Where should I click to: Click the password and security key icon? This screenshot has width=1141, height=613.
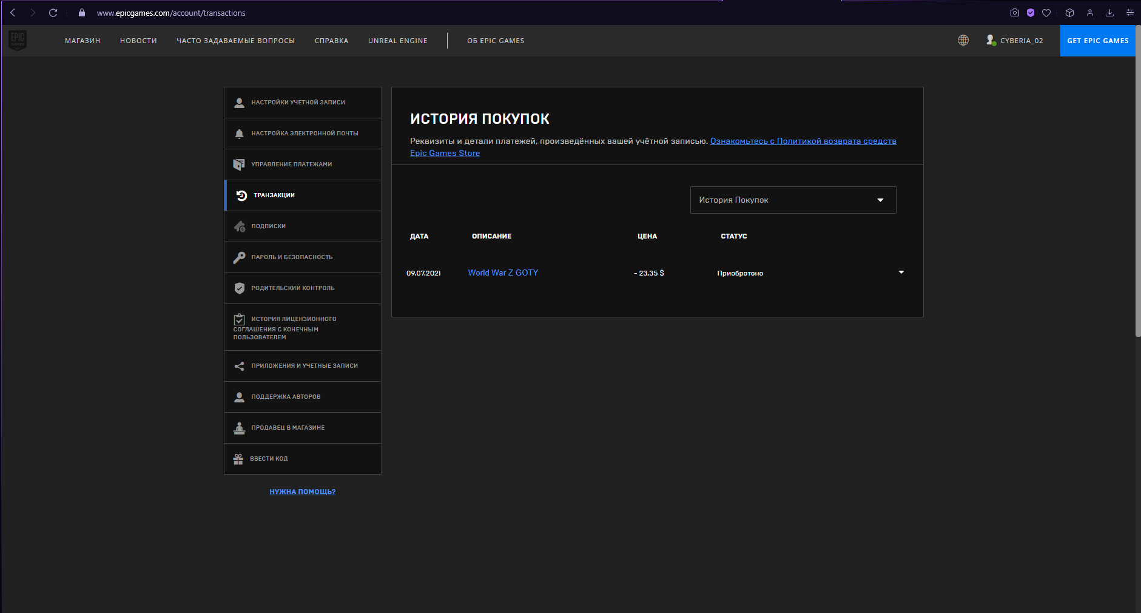[239, 257]
